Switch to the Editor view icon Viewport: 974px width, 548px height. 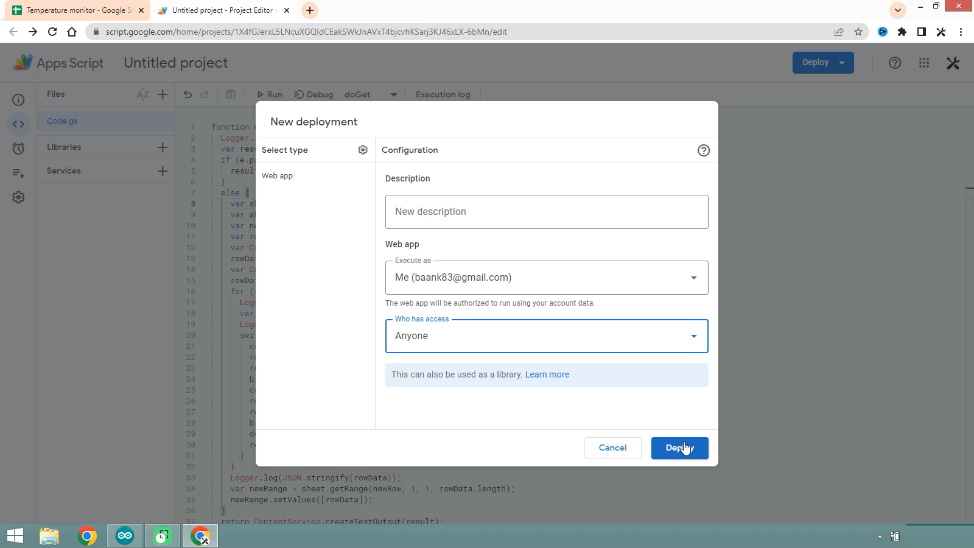click(x=18, y=124)
